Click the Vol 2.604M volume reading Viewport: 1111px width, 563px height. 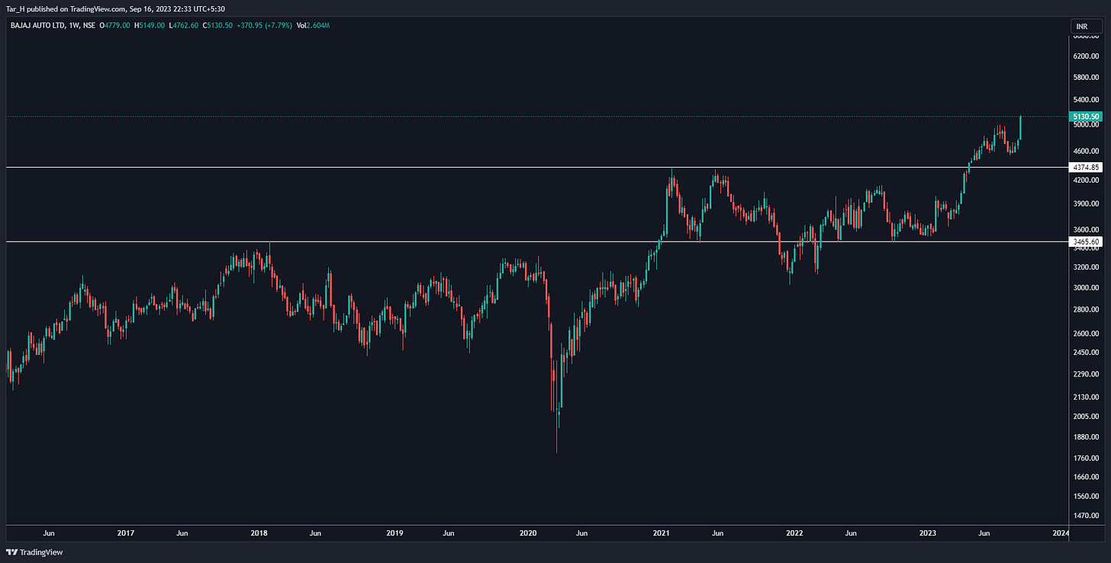(x=314, y=26)
